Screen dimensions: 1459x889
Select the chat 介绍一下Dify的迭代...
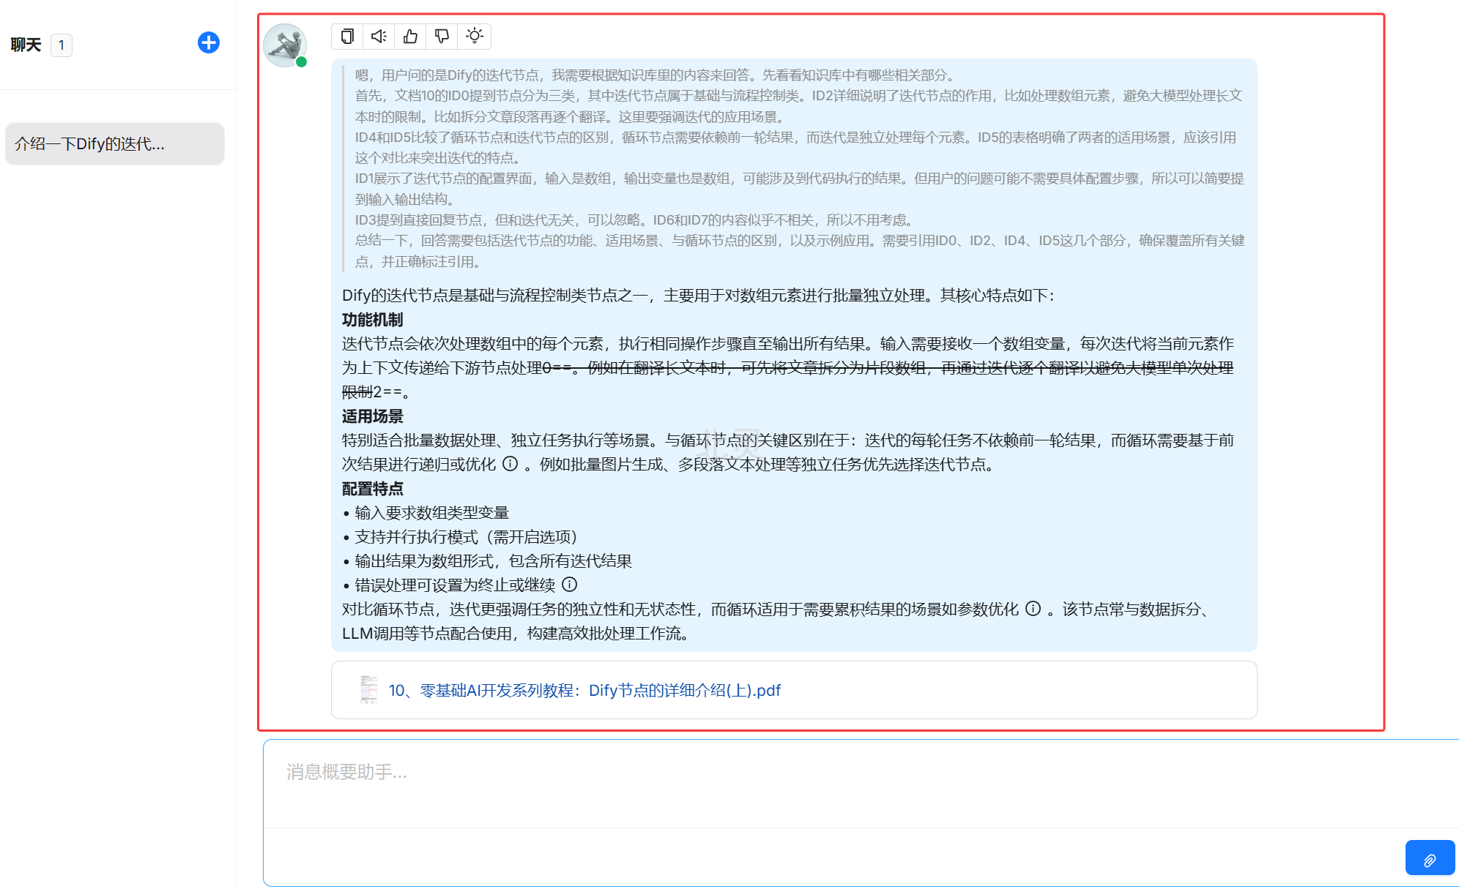[x=115, y=143]
